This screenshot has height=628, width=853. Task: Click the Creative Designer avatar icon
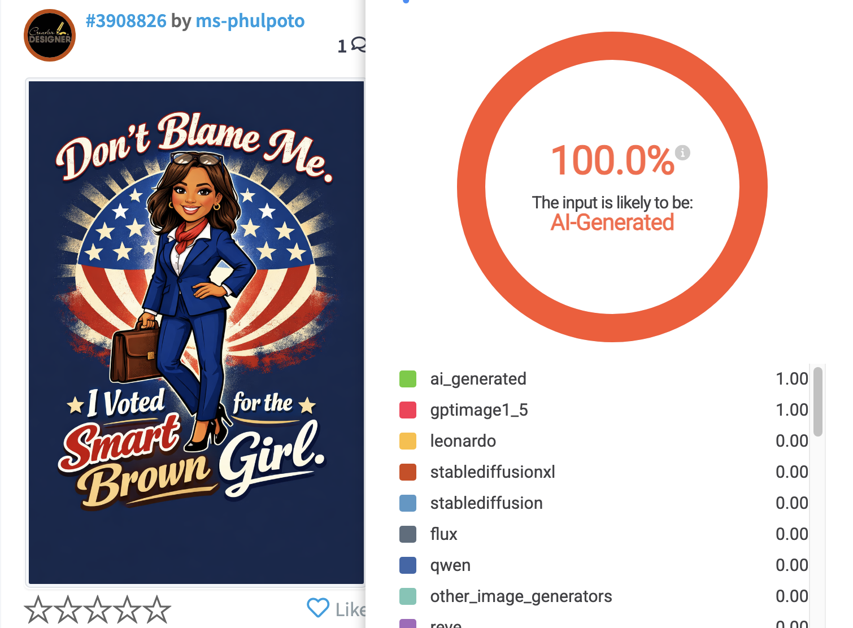pos(50,36)
